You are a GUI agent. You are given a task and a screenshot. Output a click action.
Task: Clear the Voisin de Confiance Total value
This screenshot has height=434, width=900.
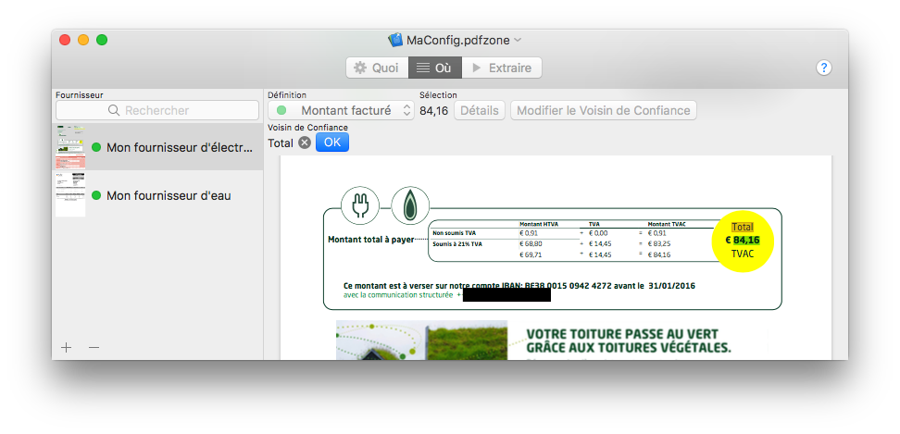(x=305, y=143)
